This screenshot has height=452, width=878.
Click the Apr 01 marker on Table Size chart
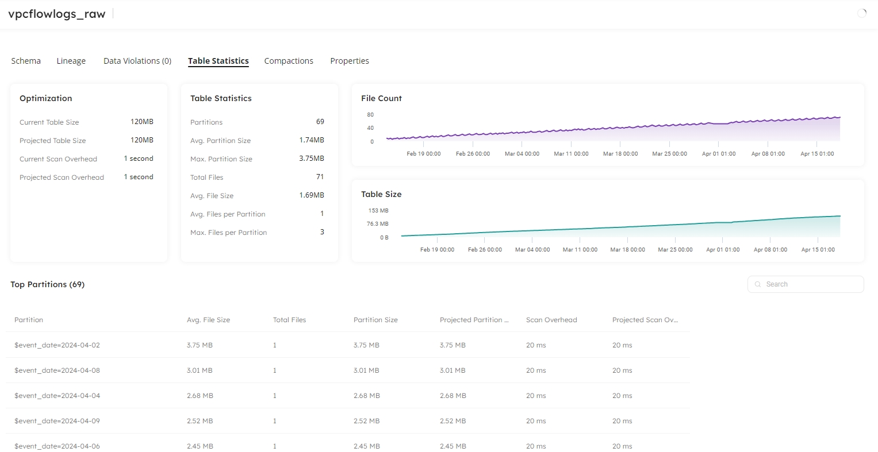723,240
